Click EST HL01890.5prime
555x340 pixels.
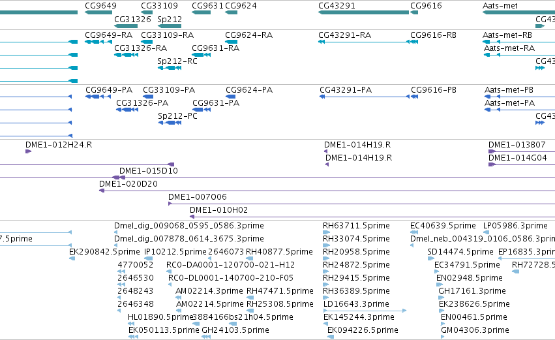[x=160, y=318]
